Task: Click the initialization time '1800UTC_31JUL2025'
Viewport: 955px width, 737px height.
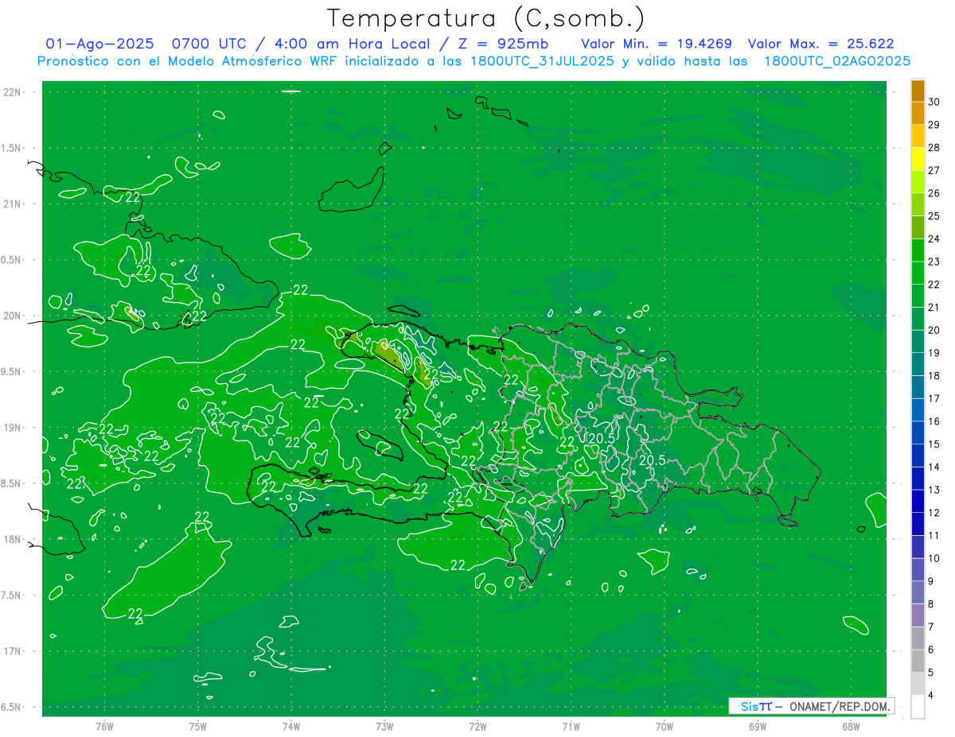Action: coord(542,61)
